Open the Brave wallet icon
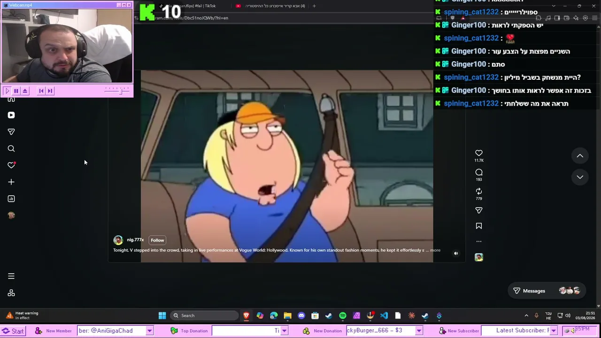601x338 pixels. click(x=567, y=18)
